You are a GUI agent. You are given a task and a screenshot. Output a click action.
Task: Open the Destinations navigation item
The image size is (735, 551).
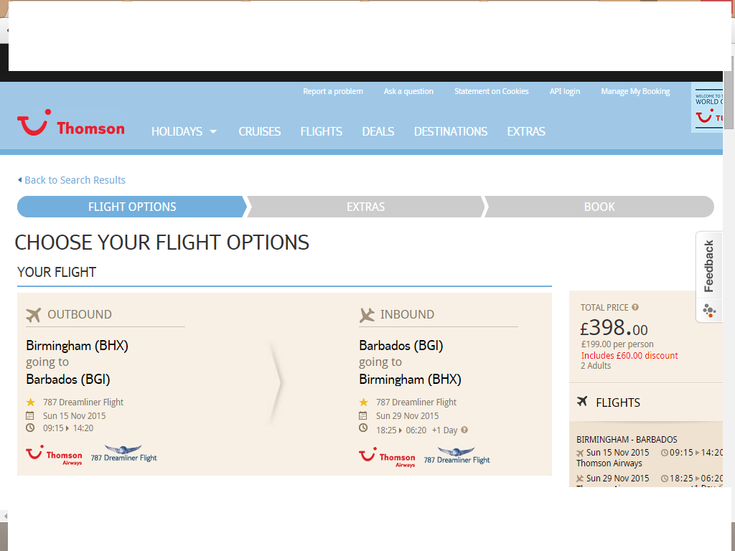(451, 132)
